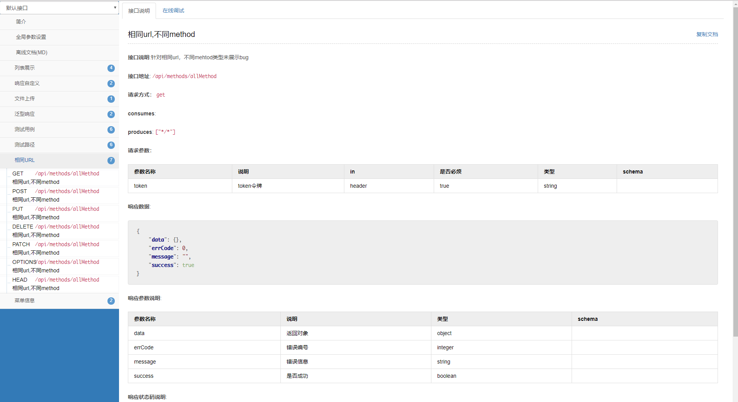Select the DELETE /api/methods/allMethod entry

63,231
